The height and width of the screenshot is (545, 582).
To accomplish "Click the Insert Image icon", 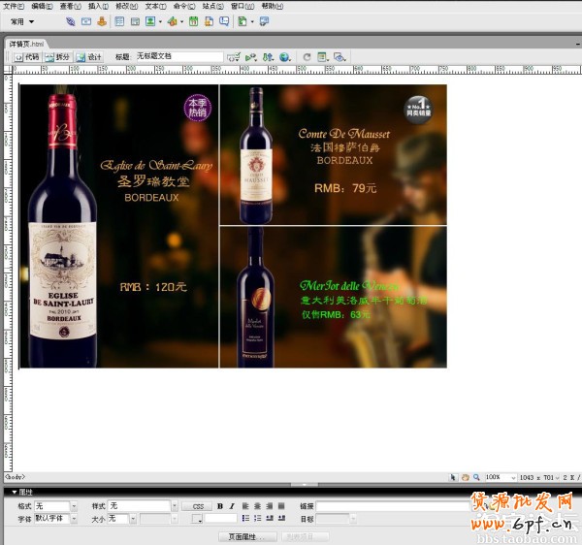I will 150,21.
